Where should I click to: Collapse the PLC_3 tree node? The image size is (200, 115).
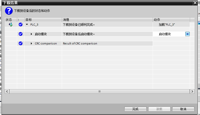point(27,25)
